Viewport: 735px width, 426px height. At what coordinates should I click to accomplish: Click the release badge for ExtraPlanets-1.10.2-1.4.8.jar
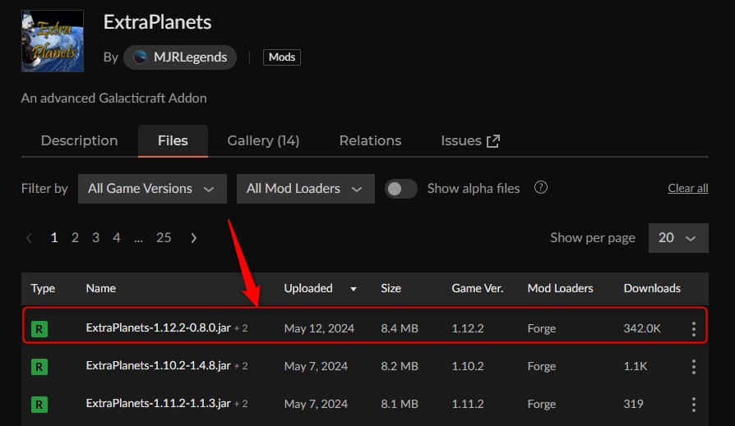tap(39, 367)
